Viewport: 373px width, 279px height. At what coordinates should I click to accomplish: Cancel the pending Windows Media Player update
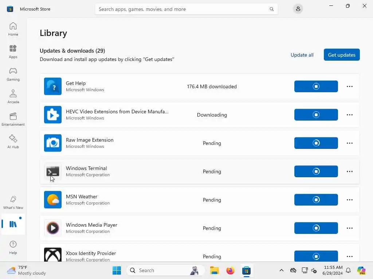tap(316, 228)
